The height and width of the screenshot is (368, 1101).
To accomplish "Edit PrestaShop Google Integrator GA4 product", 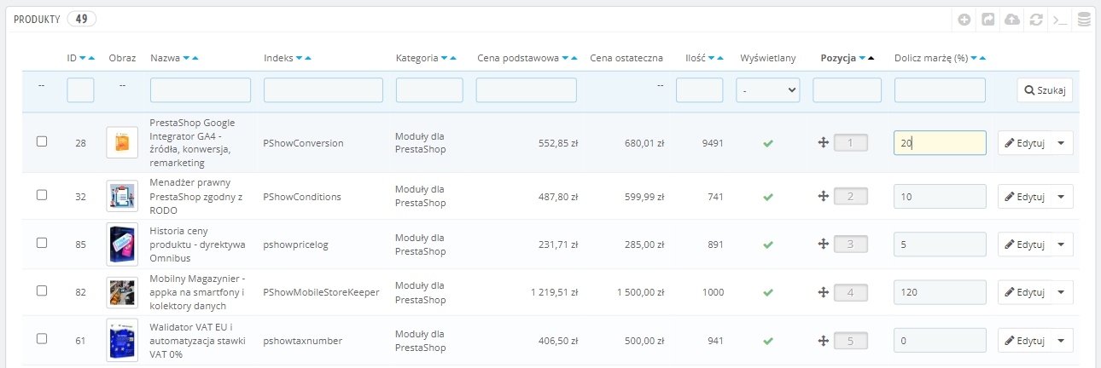I will coord(1025,143).
